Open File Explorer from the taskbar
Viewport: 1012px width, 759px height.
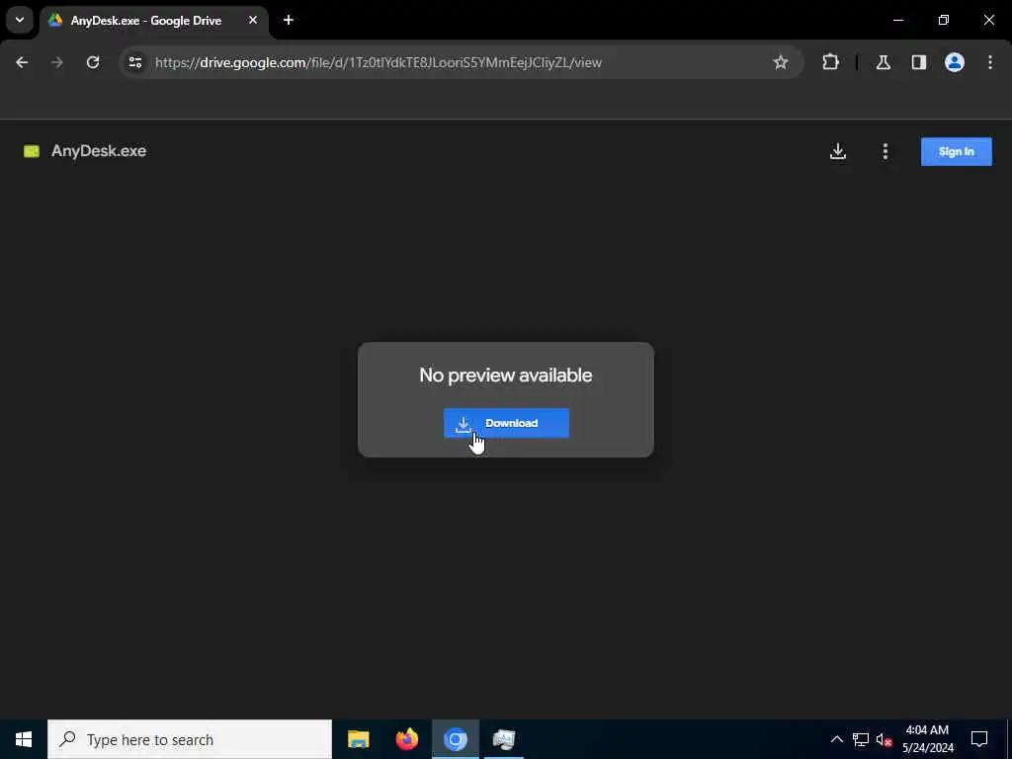pos(358,739)
